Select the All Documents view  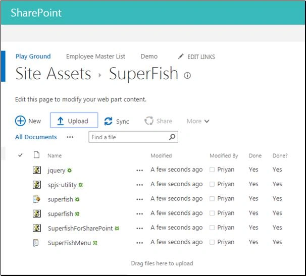pos(36,137)
